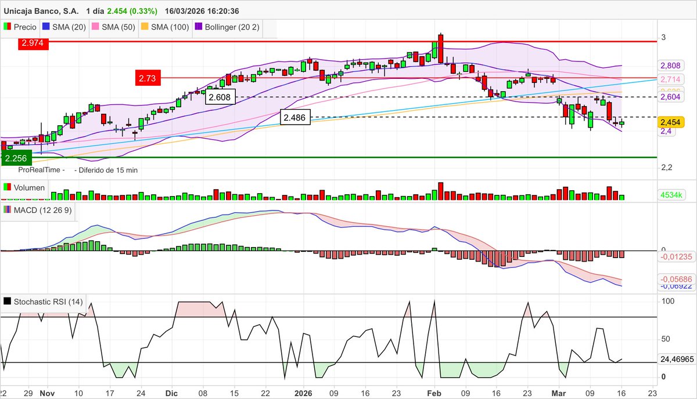Click the Feb label on time axis
697x399 pixels.
[x=434, y=392]
